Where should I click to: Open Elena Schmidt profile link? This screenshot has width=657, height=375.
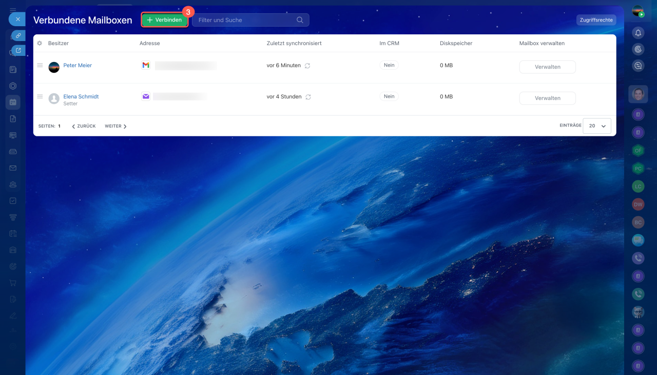(81, 96)
